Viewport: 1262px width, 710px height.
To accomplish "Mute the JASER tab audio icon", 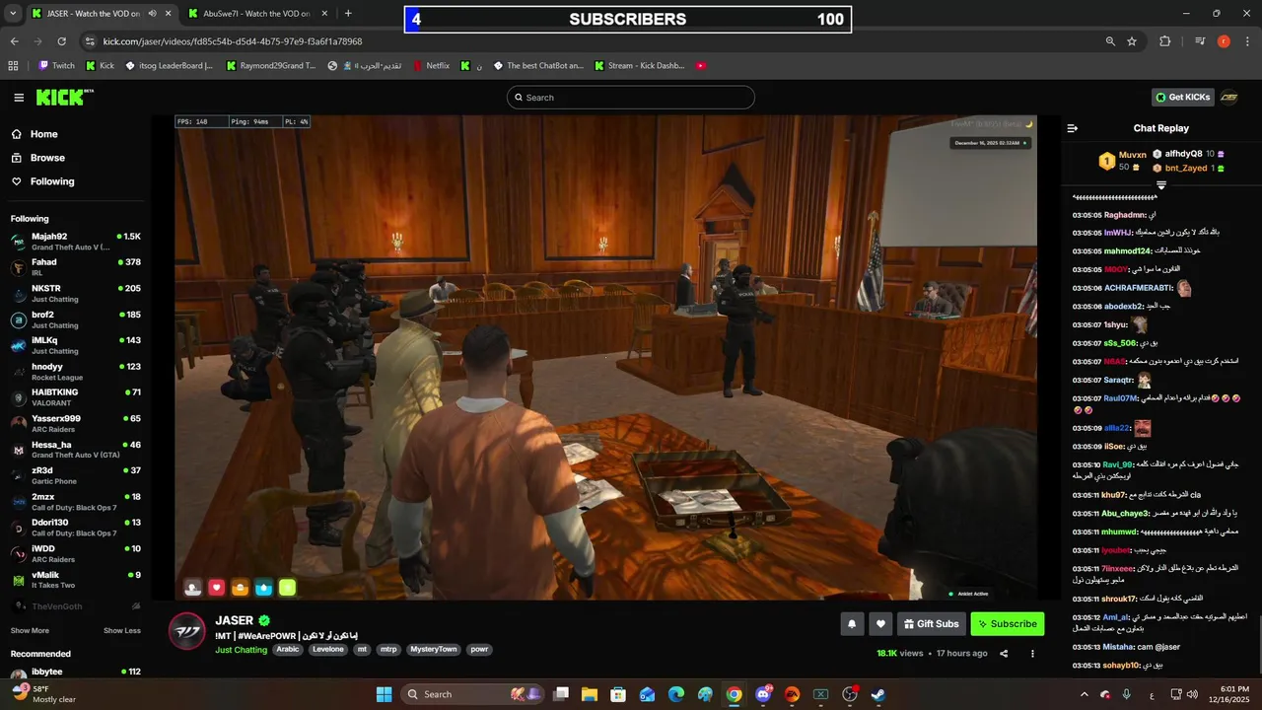I will point(152,14).
